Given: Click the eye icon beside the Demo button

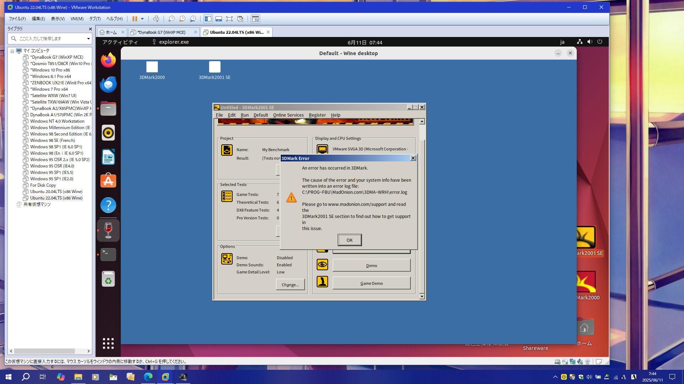Looking at the screenshot, I should (x=322, y=264).
